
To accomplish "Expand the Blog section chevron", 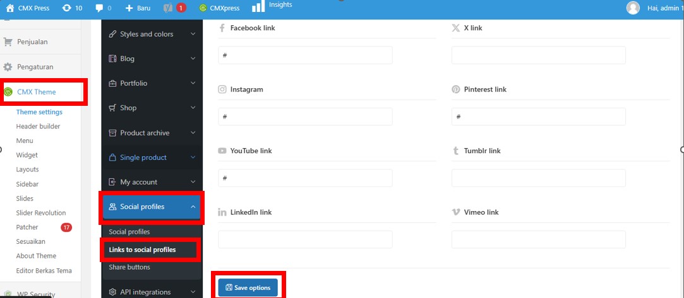I will (193, 59).
